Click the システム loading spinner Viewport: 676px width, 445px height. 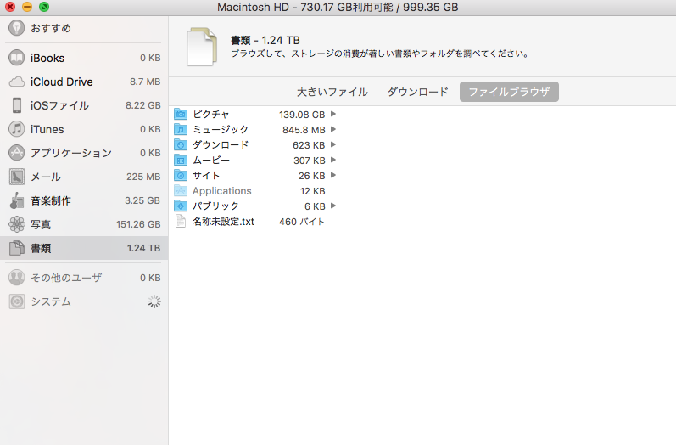154,301
